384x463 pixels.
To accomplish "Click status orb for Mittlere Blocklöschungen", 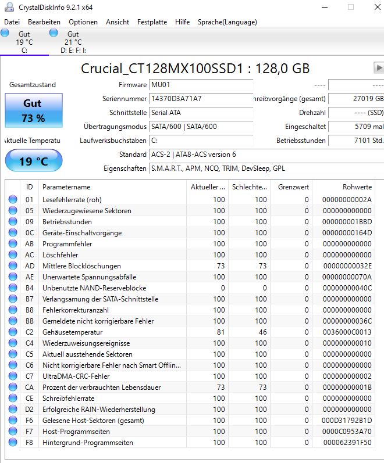I will [x=13, y=265].
